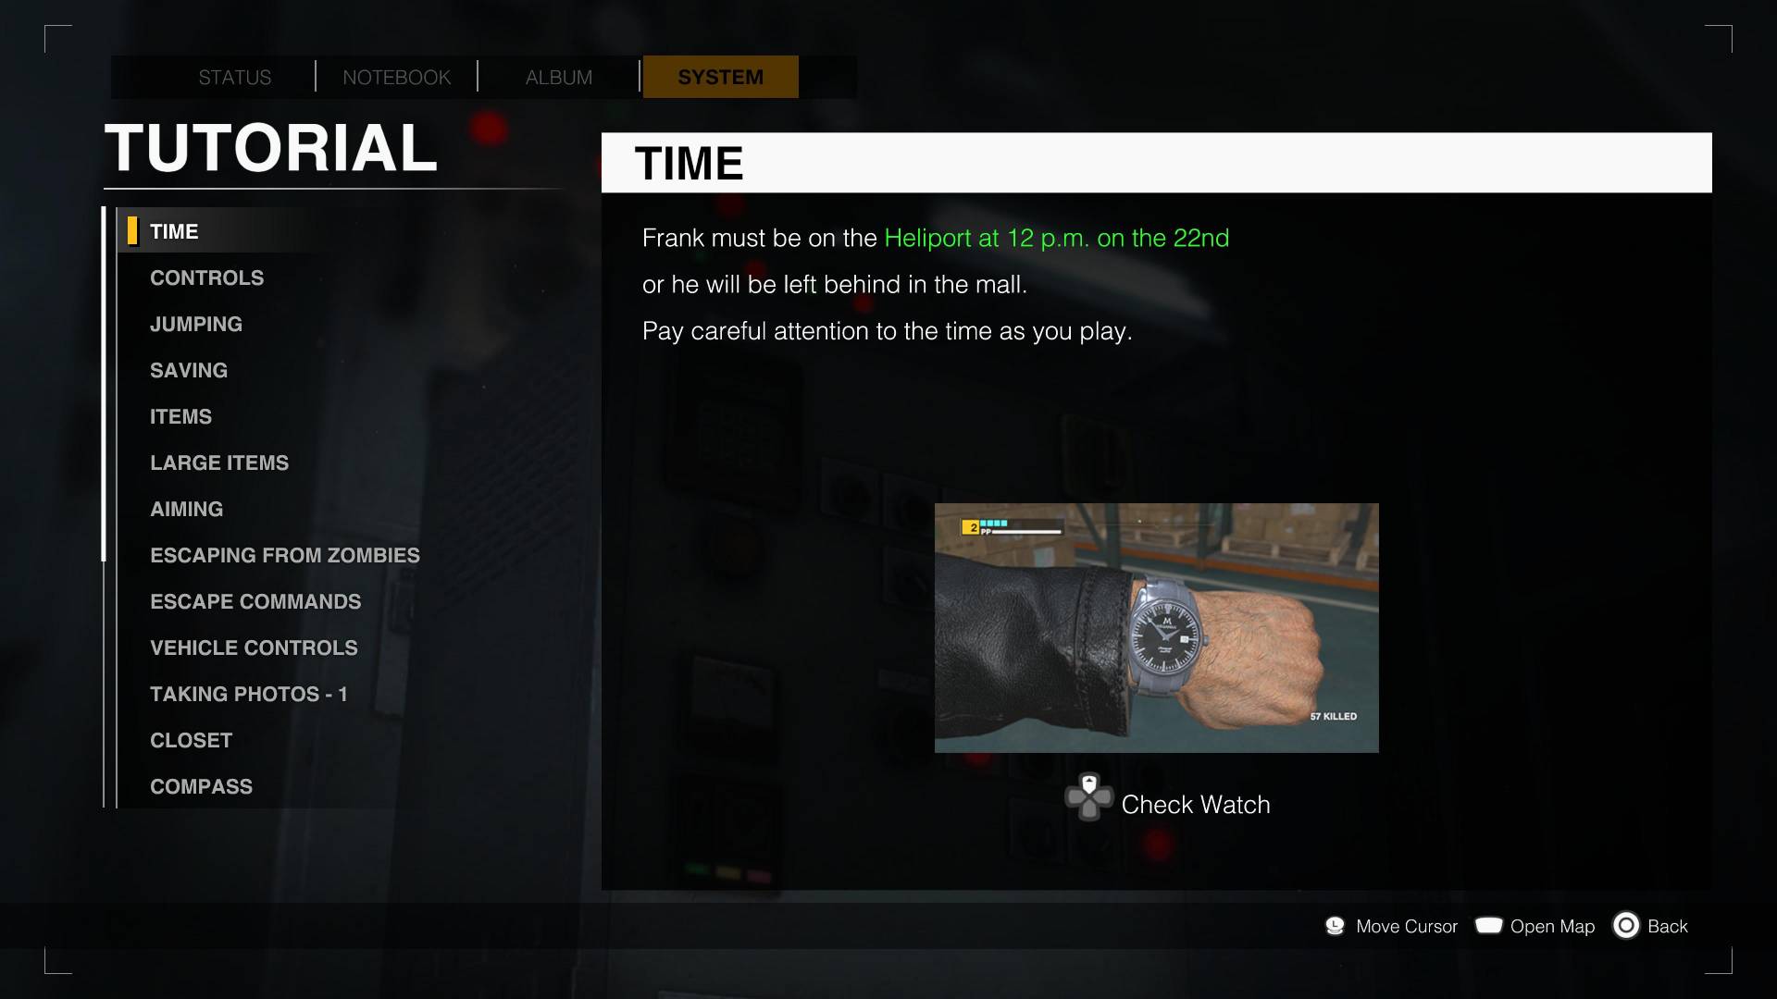Click the watch thumbnail image
The image size is (1777, 999).
[1157, 627]
